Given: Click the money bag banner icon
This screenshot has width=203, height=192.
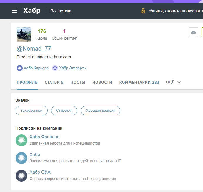Looking at the screenshot, I should 143,11.
